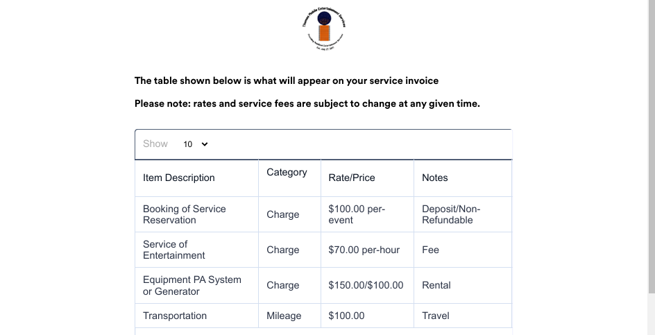Click the $100.00 per-event rate cell
The image size is (655, 335).
point(367,214)
